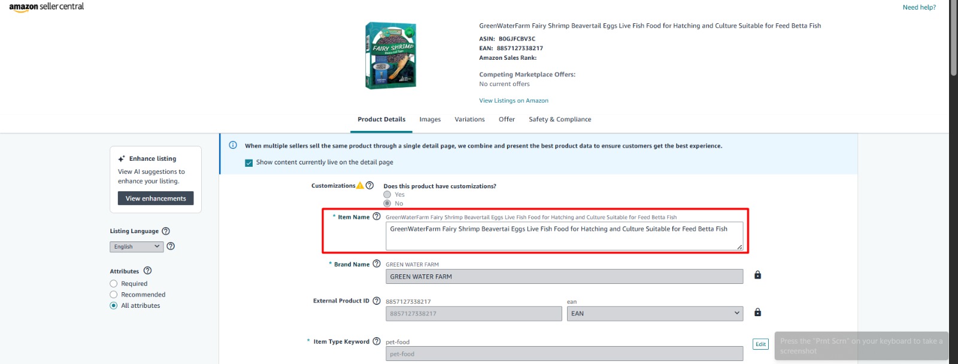Select the All attributes option
This screenshot has width=958, height=364.
click(114, 305)
